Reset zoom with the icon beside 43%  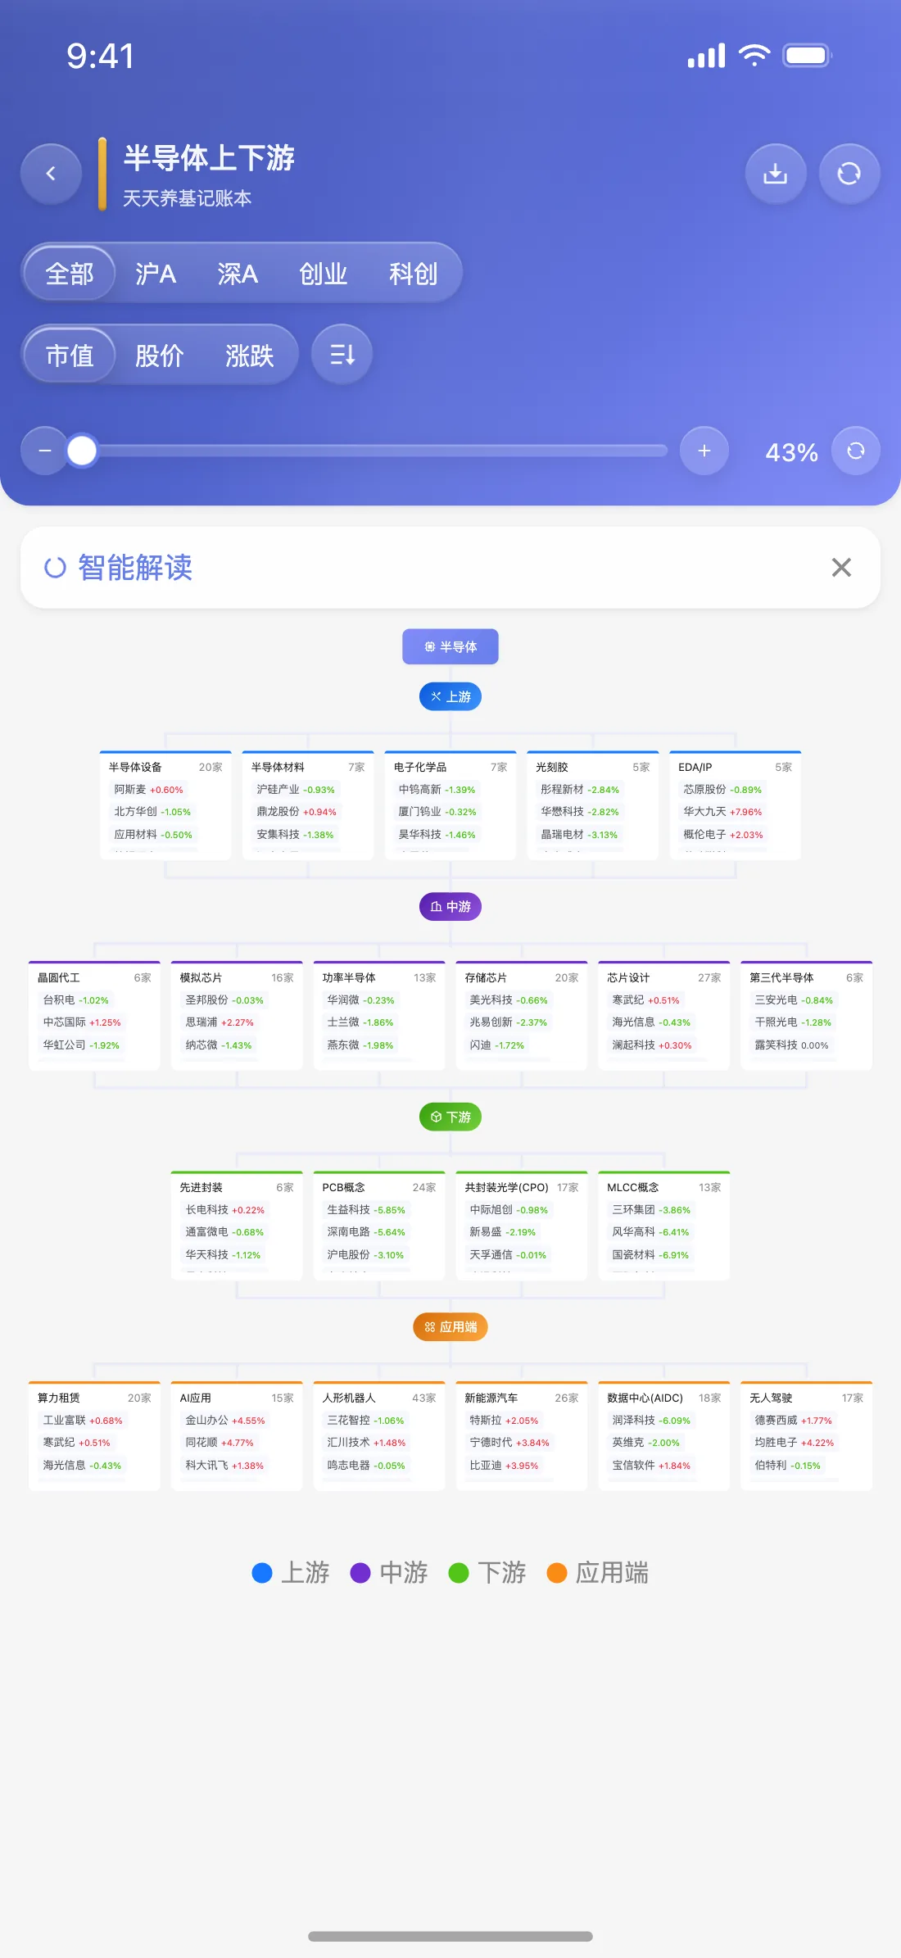856,451
